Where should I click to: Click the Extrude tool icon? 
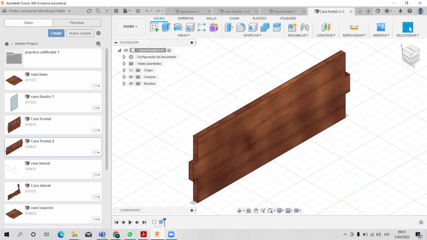(x=166, y=27)
